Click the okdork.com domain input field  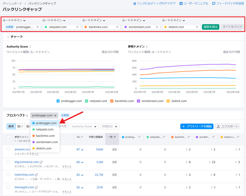click(x=181, y=27)
